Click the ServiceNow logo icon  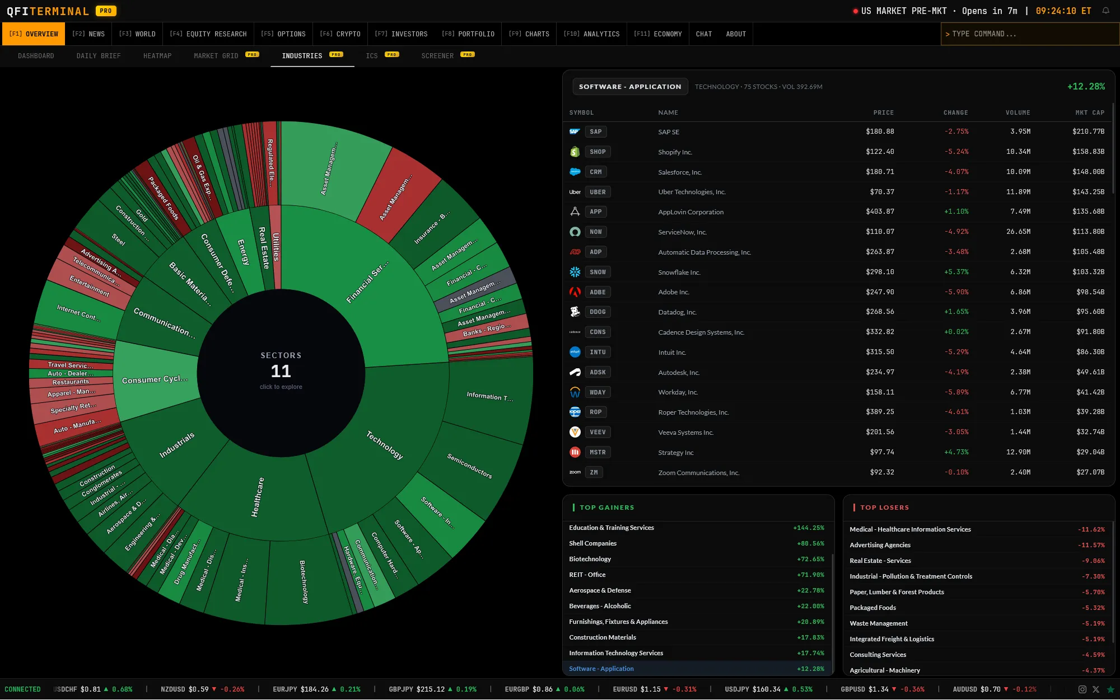click(x=575, y=232)
